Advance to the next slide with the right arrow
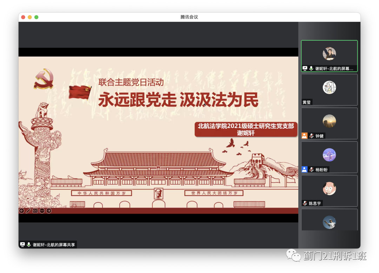Screen dimensions: 379x273 point(49,211)
